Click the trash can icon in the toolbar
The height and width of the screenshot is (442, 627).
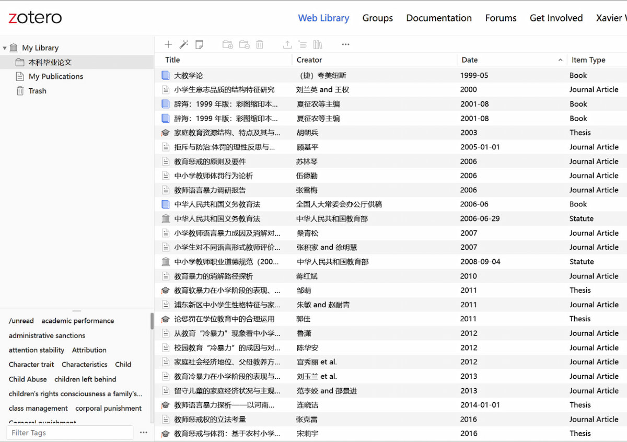260,44
